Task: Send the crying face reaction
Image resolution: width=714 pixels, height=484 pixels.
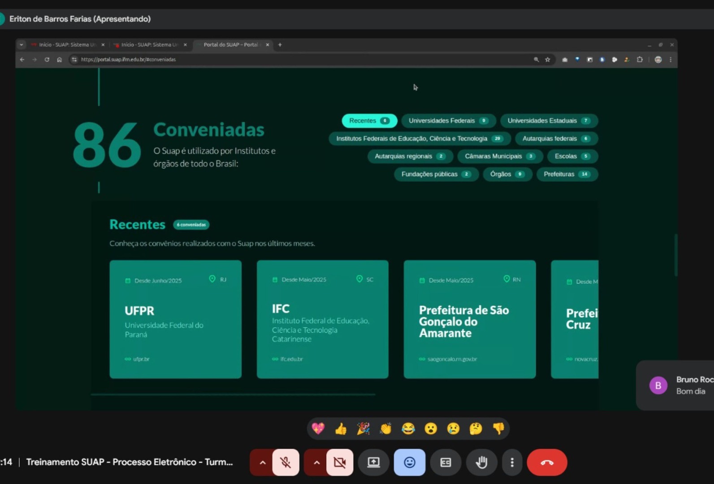Action: click(x=453, y=428)
